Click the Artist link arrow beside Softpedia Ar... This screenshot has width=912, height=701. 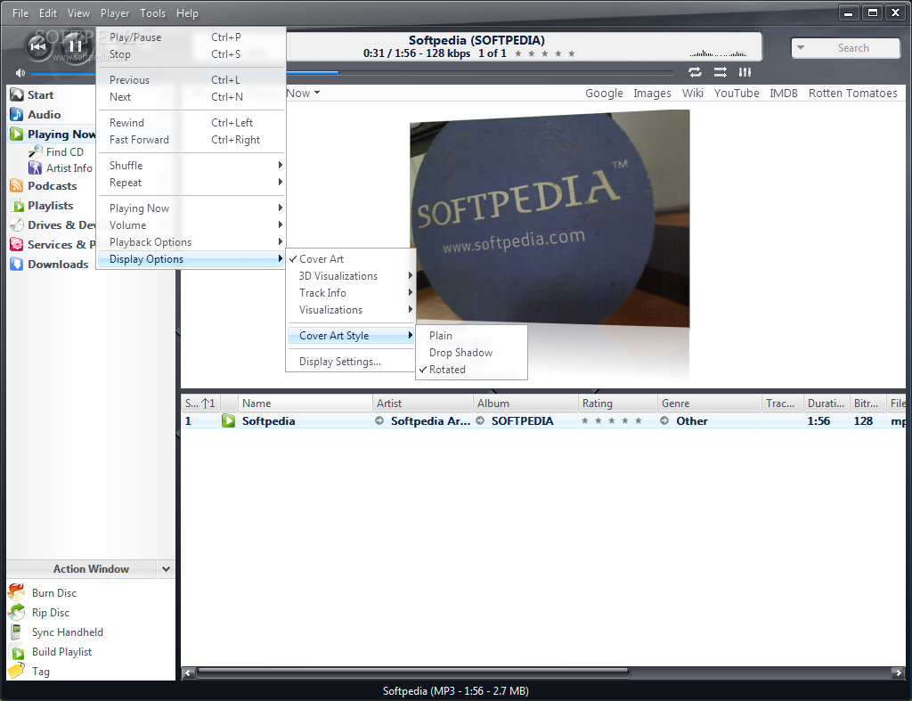379,420
